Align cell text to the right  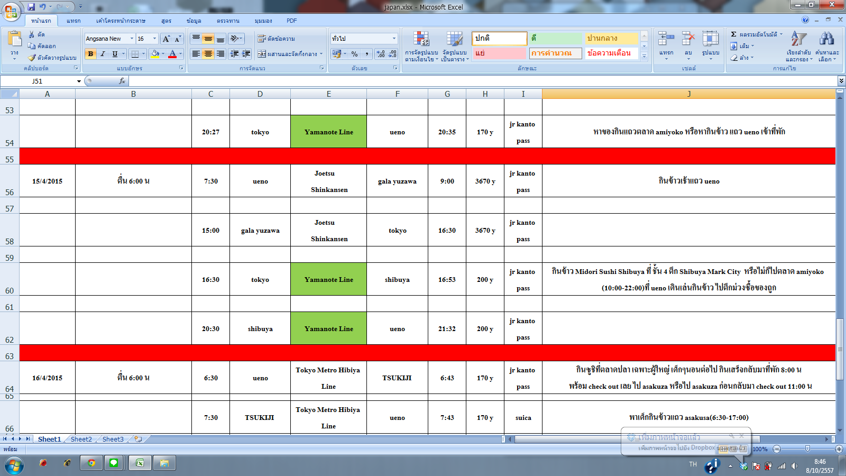[220, 54]
